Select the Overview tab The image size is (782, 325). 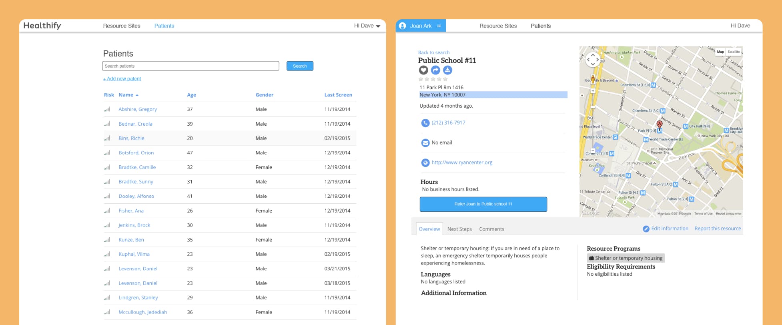click(x=429, y=229)
